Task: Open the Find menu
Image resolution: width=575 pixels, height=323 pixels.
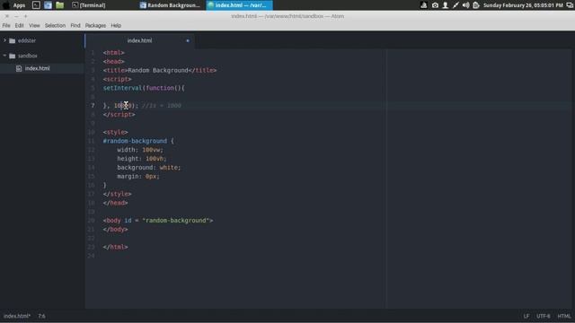Action: click(75, 26)
